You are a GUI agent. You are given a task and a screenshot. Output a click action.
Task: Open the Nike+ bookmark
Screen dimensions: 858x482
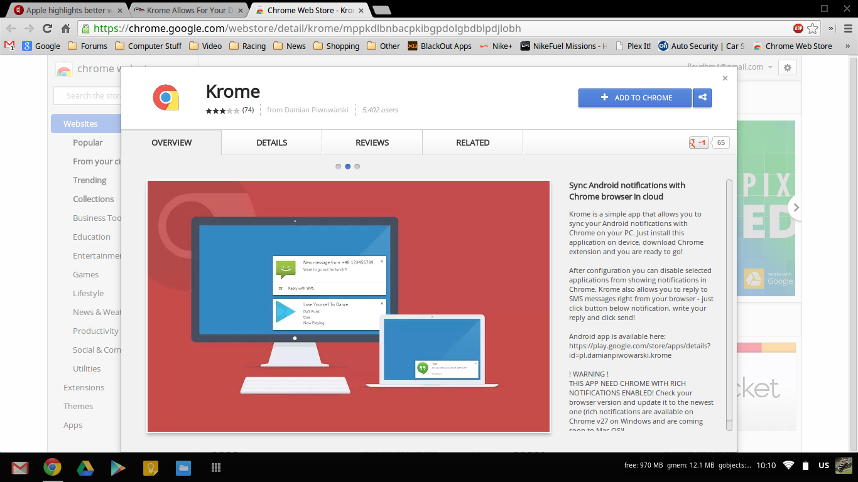pos(496,46)
